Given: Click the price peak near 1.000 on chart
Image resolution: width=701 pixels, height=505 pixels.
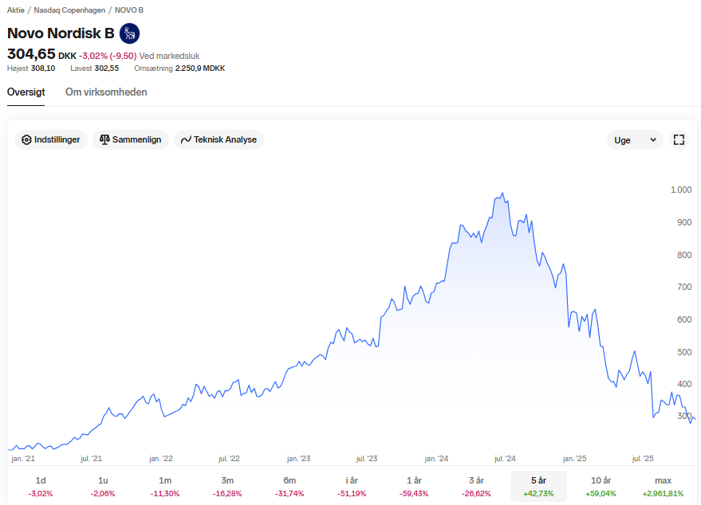Looking at the screenshot, I should (x=503, y=194).
